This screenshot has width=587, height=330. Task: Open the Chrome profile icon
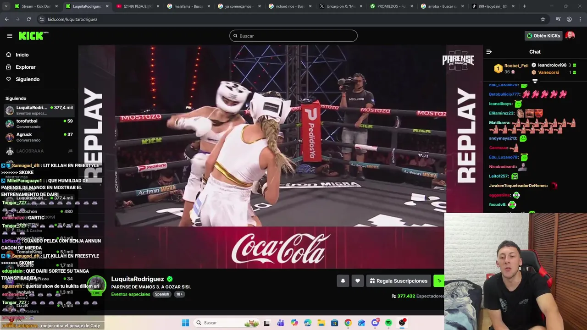point(569,19)
